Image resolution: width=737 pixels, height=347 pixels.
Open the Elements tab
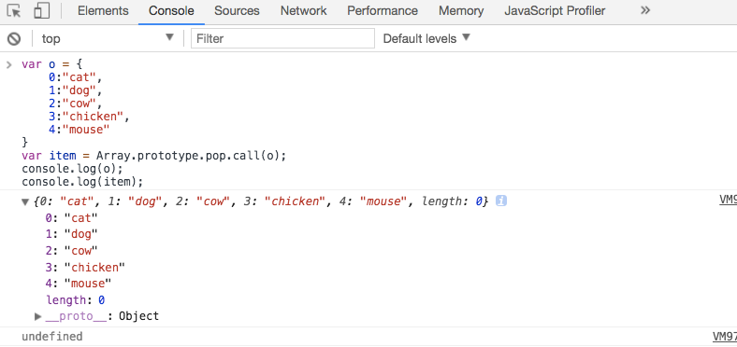(x=103, y=11)
